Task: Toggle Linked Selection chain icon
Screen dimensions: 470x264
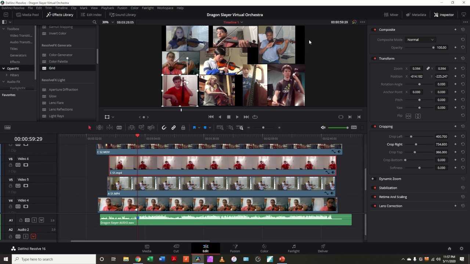Action: tap(174, 128)
